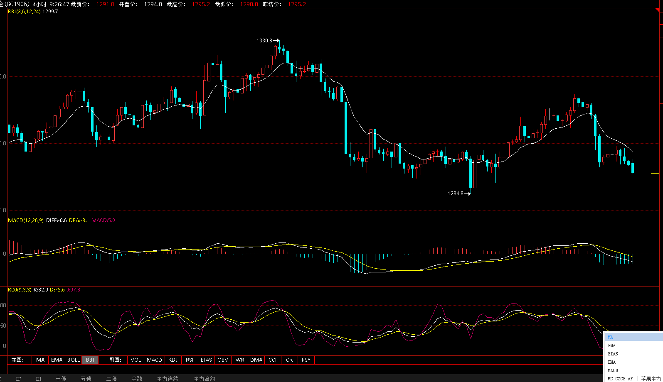
Task: Set sub-chart indicator to RSI
Action: [190, 360]
